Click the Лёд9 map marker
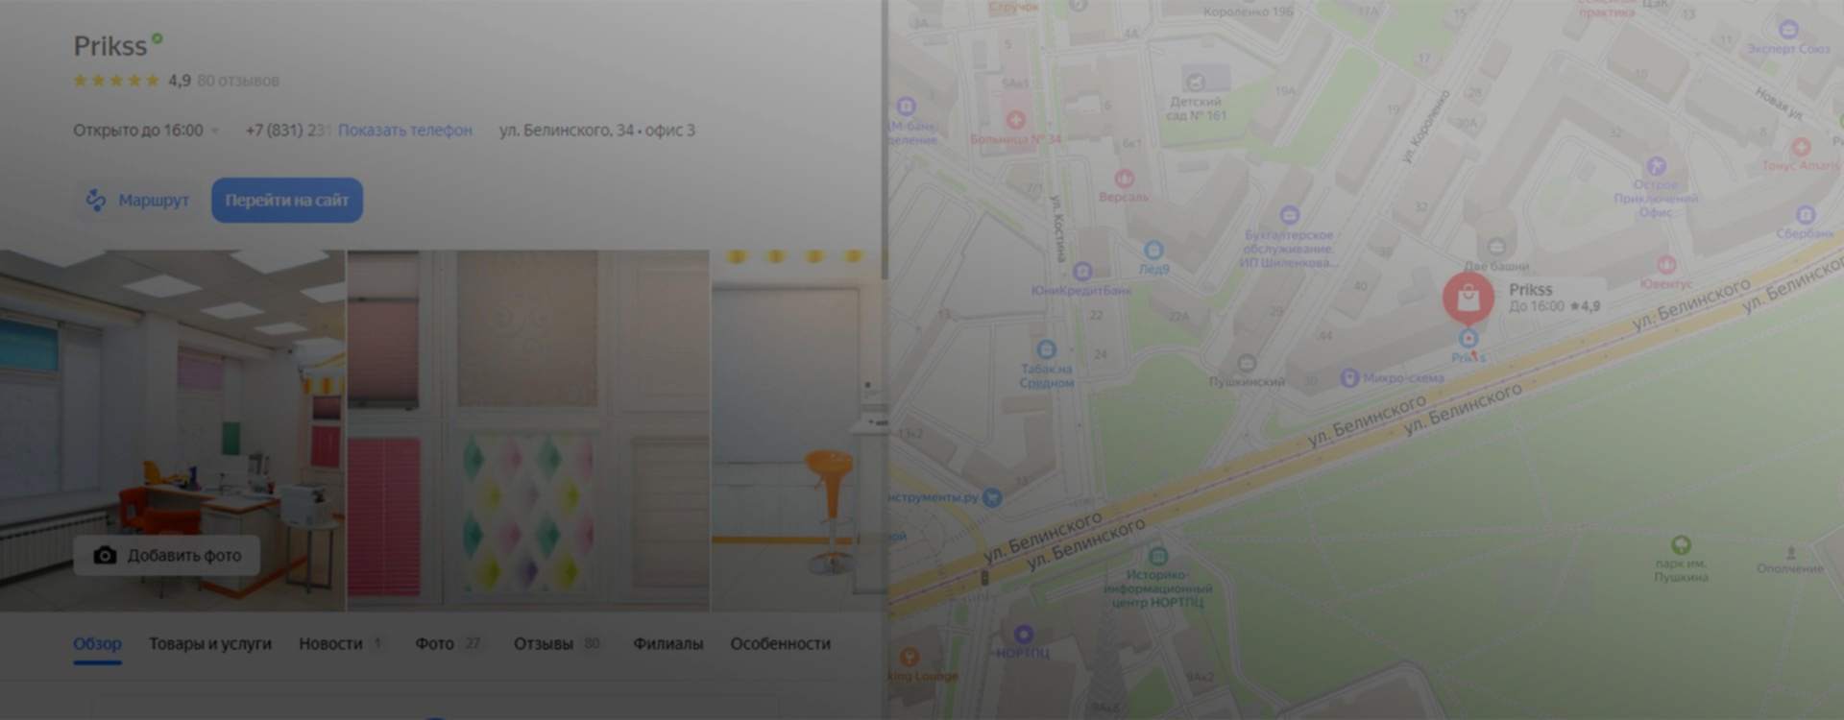 1153,251
